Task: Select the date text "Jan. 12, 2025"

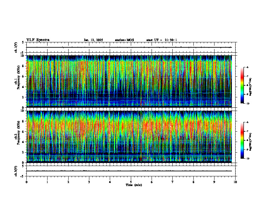Action: (93, 40)
